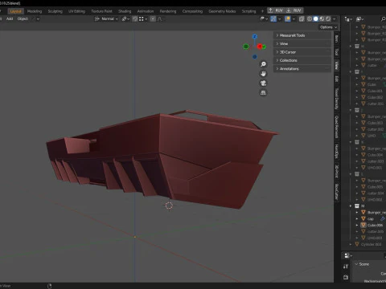Open the Scripting workspace tab

(x=249, y=11)
